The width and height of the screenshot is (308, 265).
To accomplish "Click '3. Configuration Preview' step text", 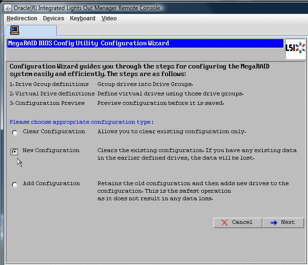I will pyautogui.click(x=47, y=103).
